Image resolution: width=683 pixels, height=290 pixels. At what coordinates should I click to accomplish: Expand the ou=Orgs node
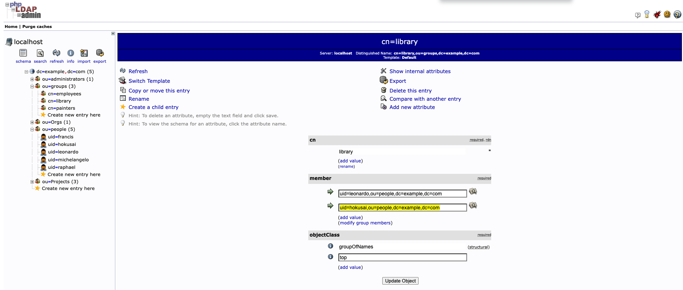click(32, 122)
